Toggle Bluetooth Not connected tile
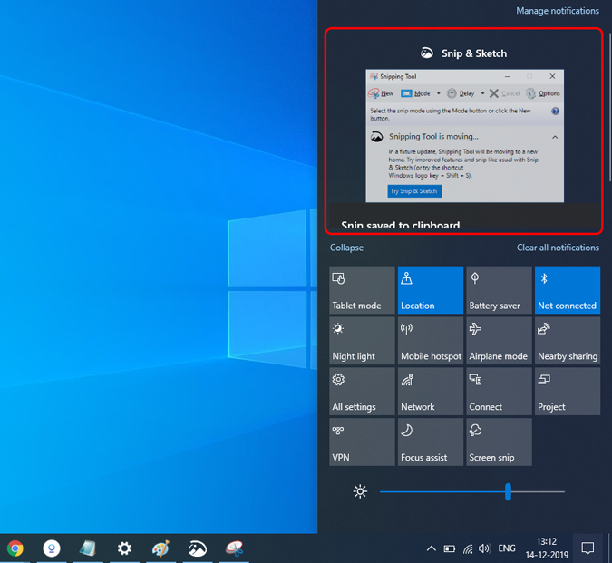 (x=568, y=290)
